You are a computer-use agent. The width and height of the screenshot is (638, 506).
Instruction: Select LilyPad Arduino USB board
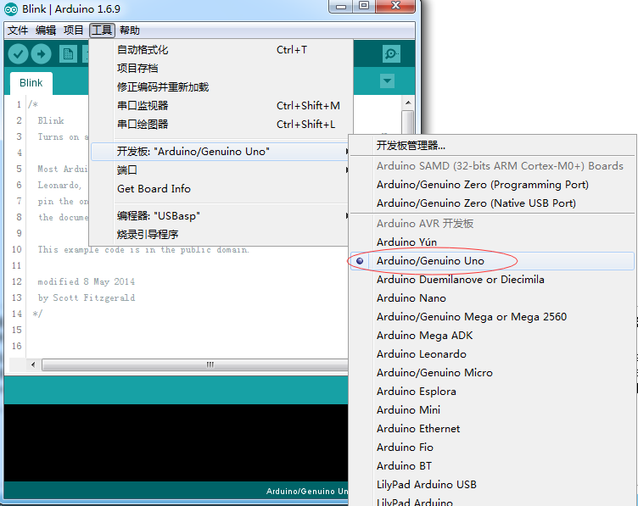(x=492, y=485)
